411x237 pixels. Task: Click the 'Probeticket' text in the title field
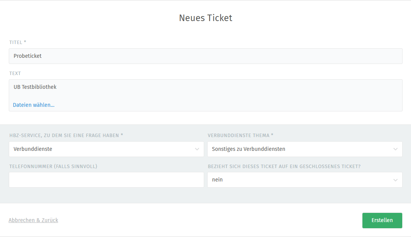click(x=28, y=56)
